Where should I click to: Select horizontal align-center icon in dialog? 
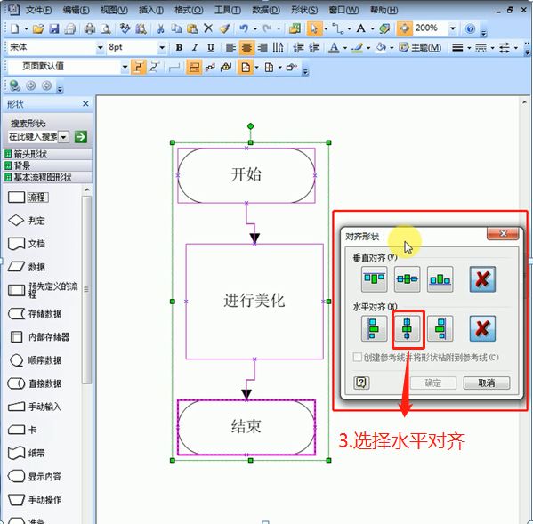click(408, 329)
